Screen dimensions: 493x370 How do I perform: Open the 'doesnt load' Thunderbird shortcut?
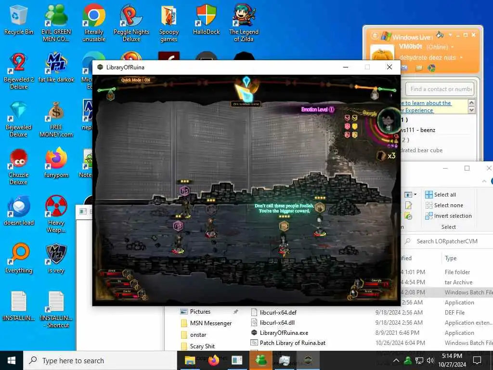pyautogui.click(x=19, y=211)
